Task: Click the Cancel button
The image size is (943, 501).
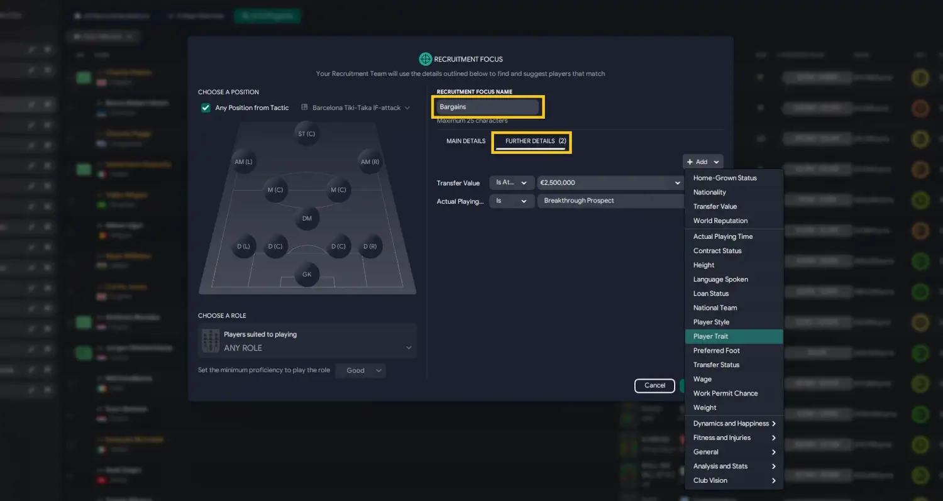Action: click(654, 385)
